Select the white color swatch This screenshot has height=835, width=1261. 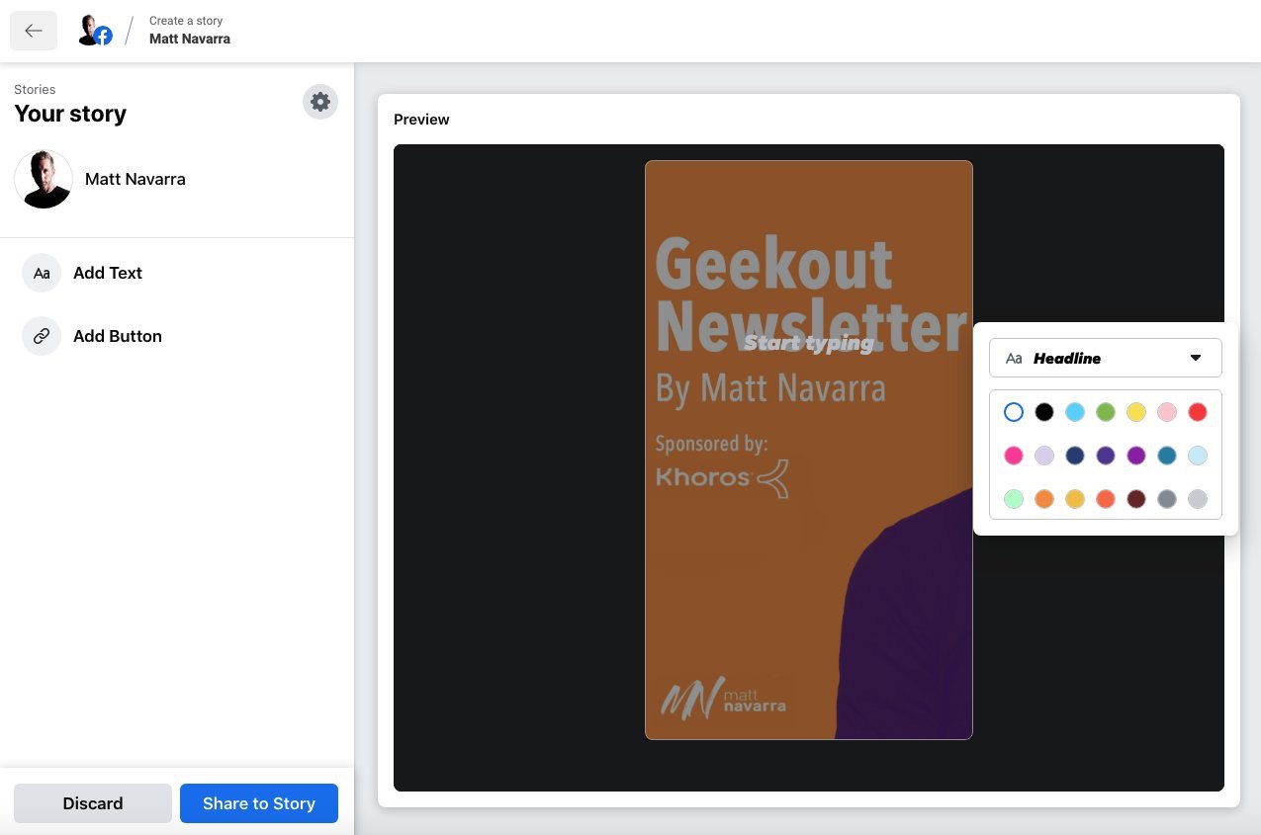1014,412
